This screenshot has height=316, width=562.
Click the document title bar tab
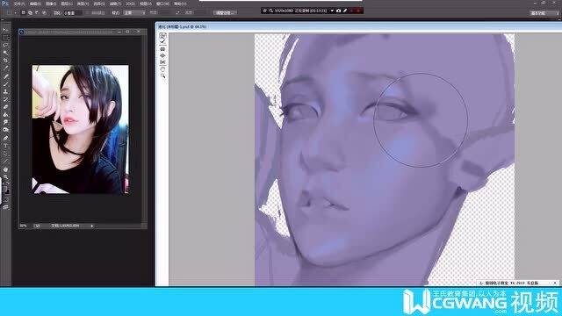(183, 26)
